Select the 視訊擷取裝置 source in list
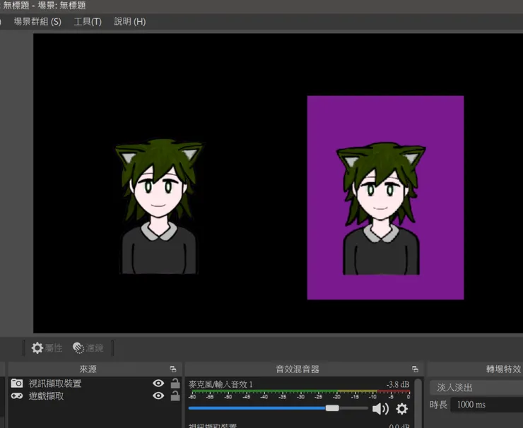 pyautogui.click(x=54, y=384)
